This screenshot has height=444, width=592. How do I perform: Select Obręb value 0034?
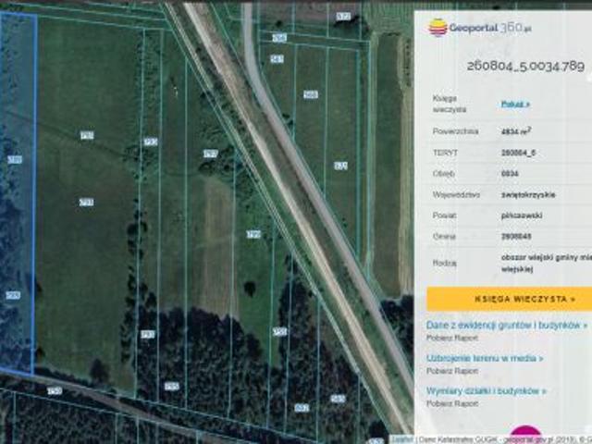click(x=510, y=174)
